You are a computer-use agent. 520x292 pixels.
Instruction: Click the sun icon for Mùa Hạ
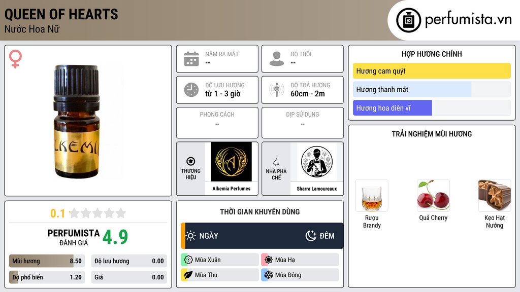pyautogui.click(x=269, y=260)
